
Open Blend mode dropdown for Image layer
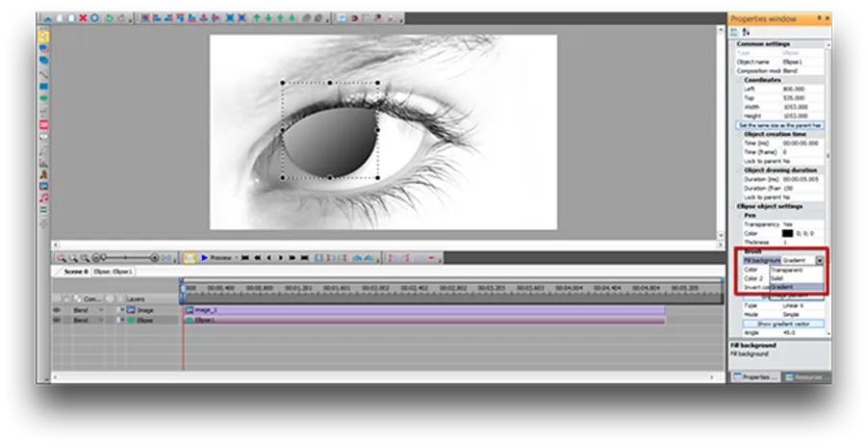(100, 310)
